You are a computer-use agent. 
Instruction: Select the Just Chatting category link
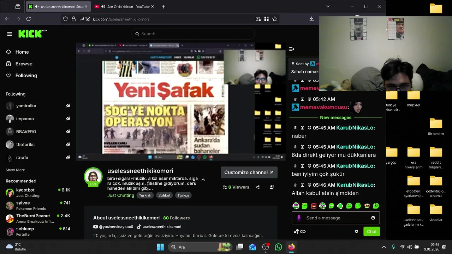click(121, 195)
